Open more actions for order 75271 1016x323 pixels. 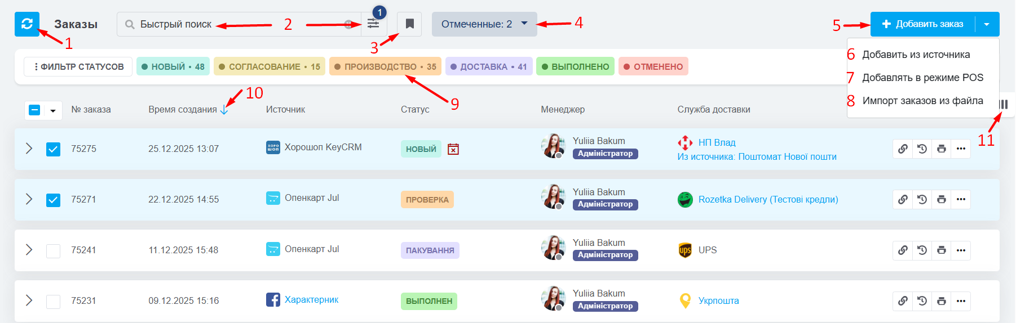(961, 199)
